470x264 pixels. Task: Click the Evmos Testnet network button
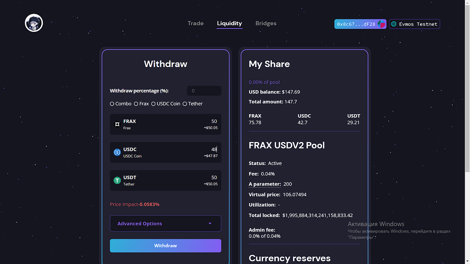click(414, 24)
